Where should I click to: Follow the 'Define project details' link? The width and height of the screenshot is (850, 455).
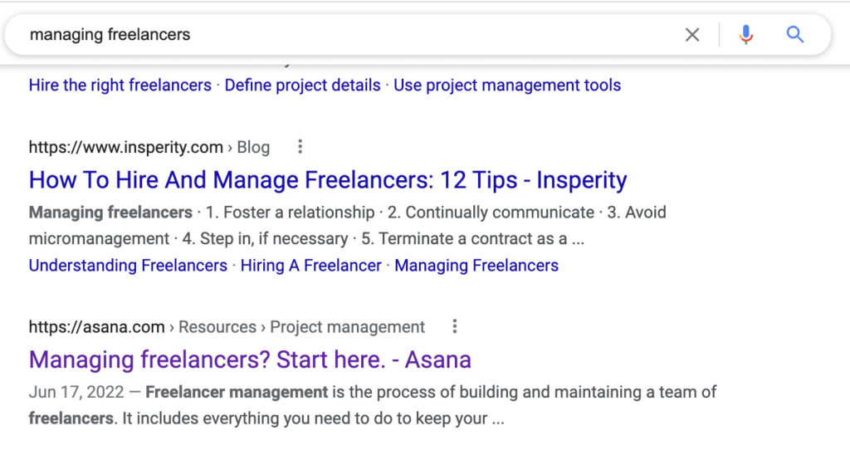[302, 85]
